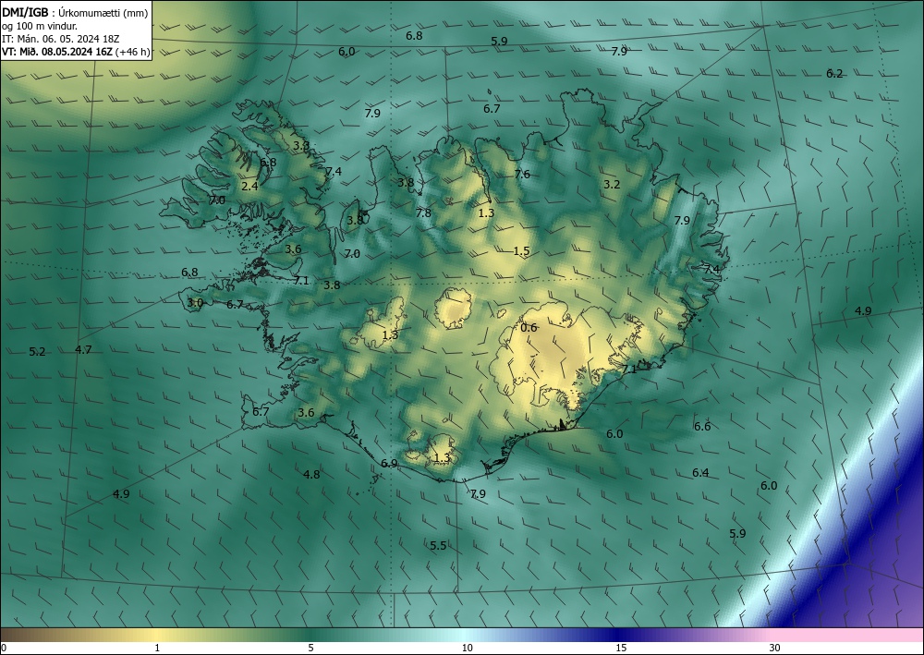This screenshot has height=655, width=924.
Task: Click the 5.2 value over the western sea
Action: 37,352
